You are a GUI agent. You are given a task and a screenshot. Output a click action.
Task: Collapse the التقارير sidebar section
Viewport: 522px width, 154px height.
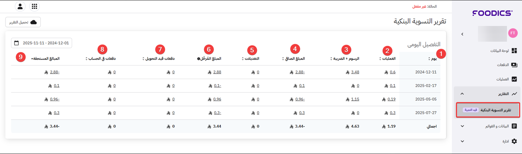coord(462,94)
